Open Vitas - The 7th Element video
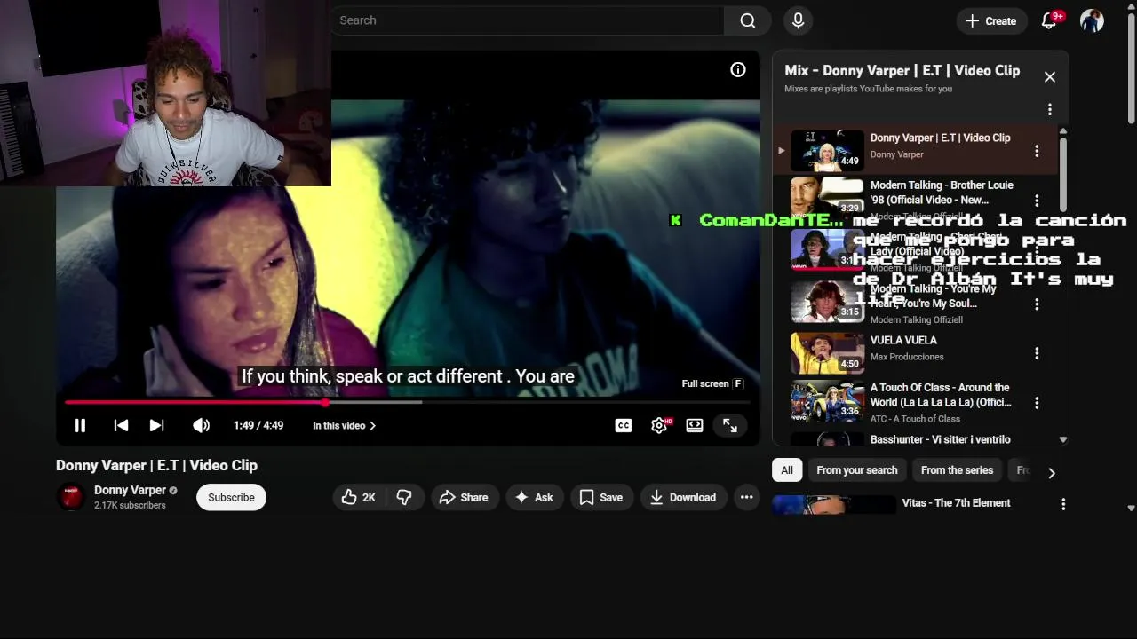The image size is (1137, 639). coord(956,503)
